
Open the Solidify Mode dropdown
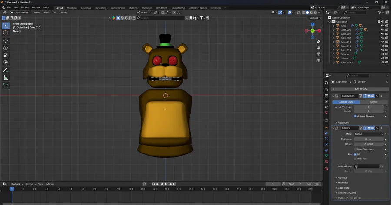point(368,134)
